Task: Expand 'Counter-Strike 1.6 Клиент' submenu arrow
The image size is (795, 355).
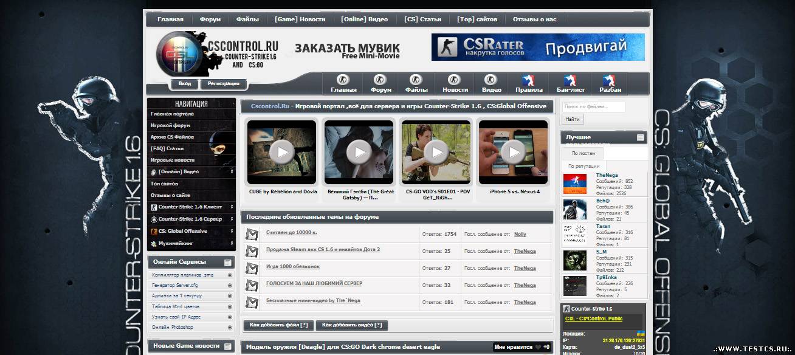Action: [x=232, y=207]
